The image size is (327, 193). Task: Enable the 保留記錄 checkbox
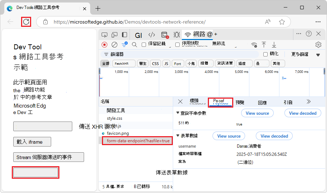[x=144, y=45]
